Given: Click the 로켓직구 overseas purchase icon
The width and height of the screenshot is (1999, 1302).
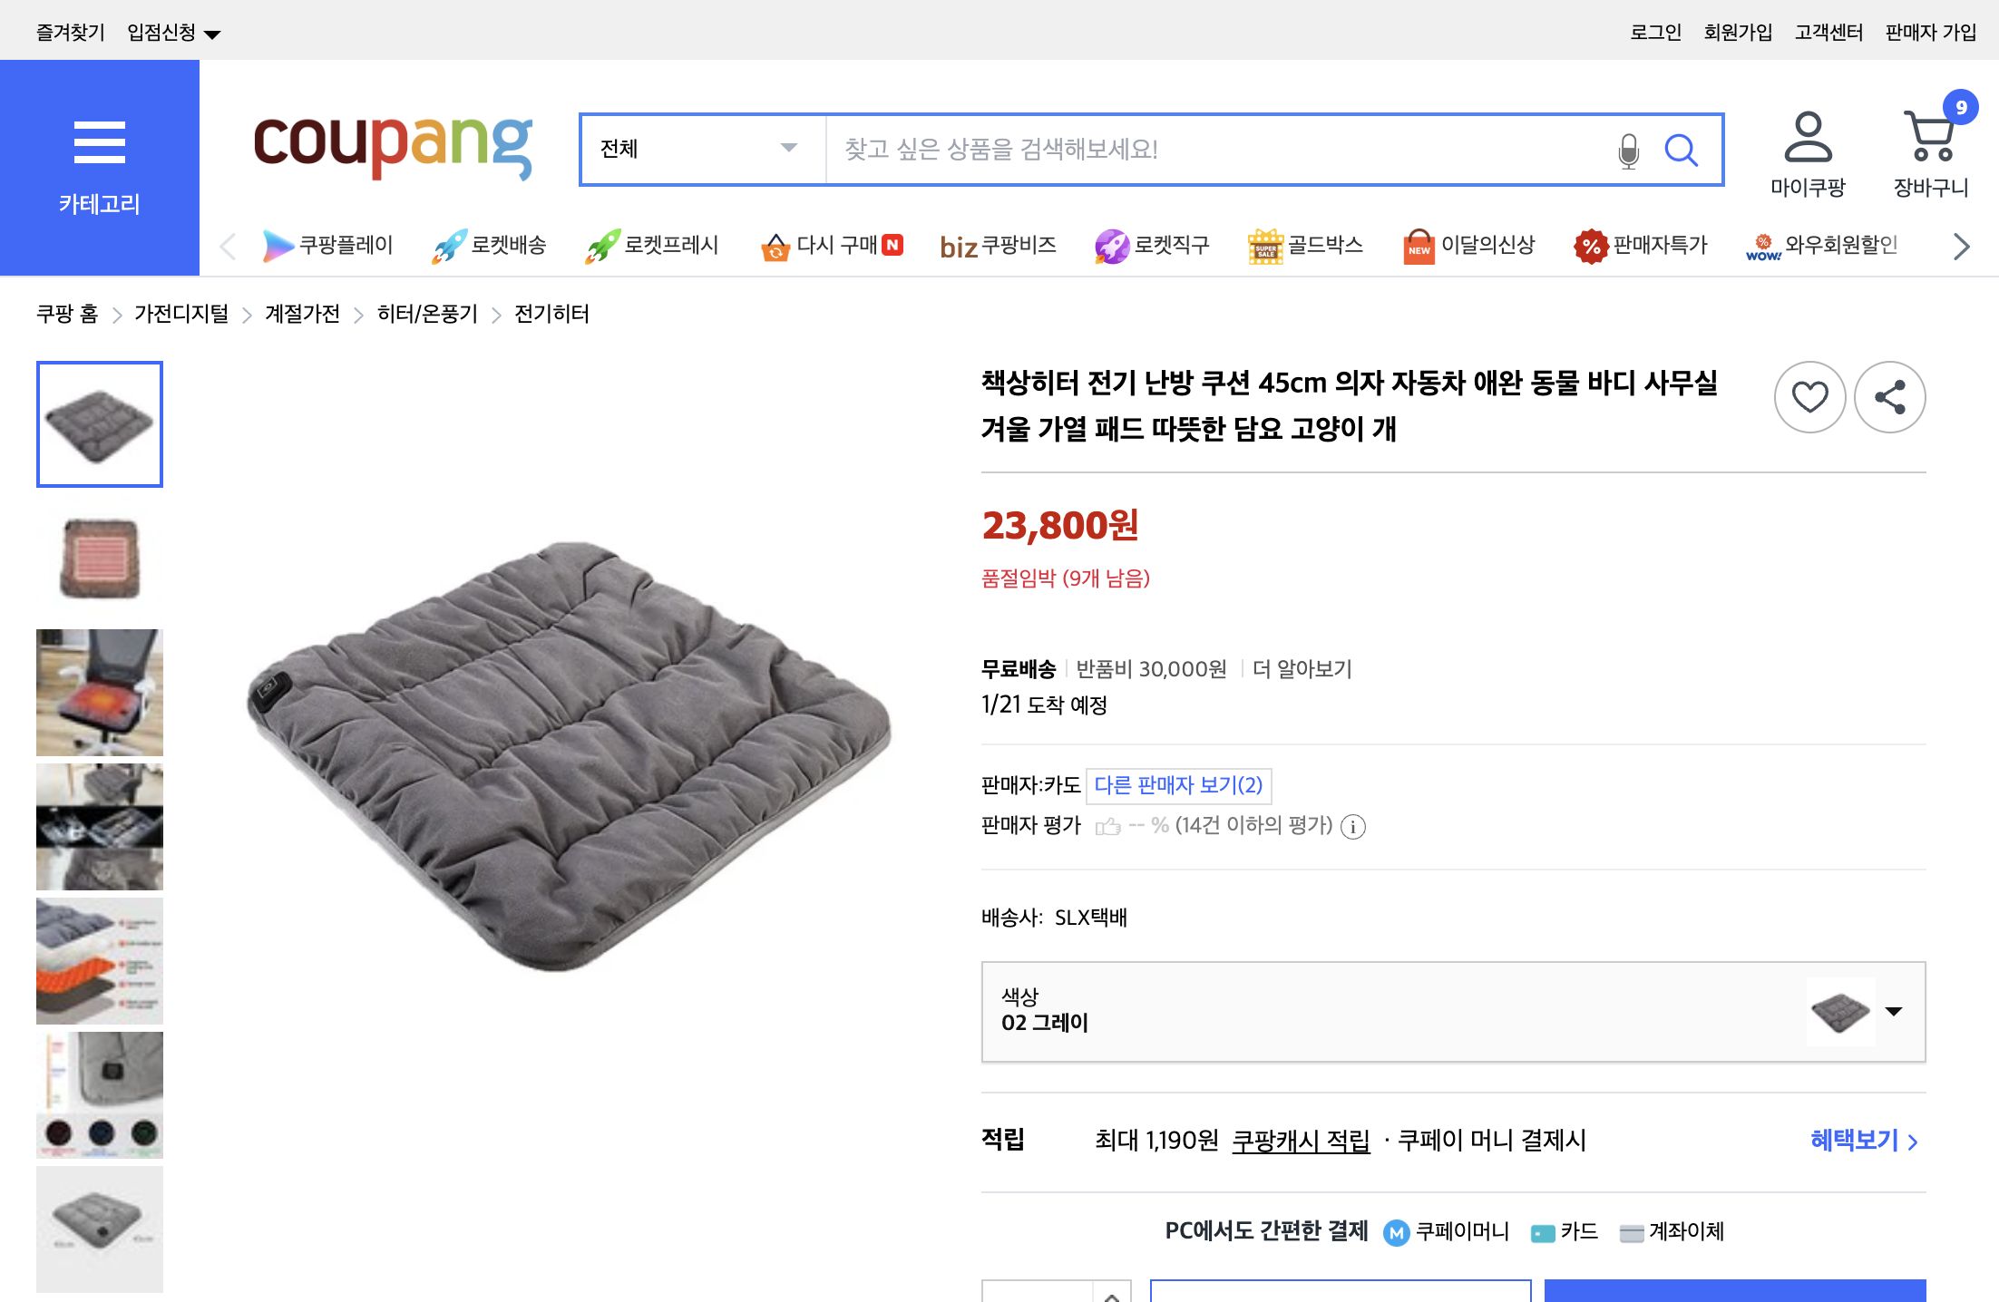Looking at the screenshot, I should coord(1153,245).
